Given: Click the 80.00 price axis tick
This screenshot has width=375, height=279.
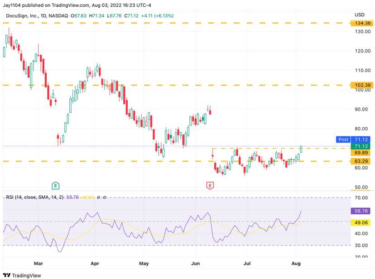Looking at the screenshot, I should coord(361,129).
